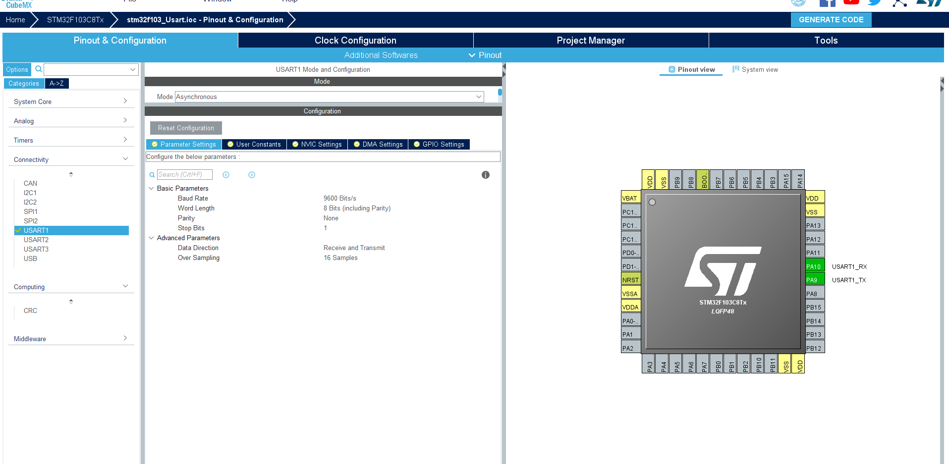This screenshot has height=464, width=949.
Task: Toggle the USART1 enabled checkmark in Connectivity
Action: [18, 230]
